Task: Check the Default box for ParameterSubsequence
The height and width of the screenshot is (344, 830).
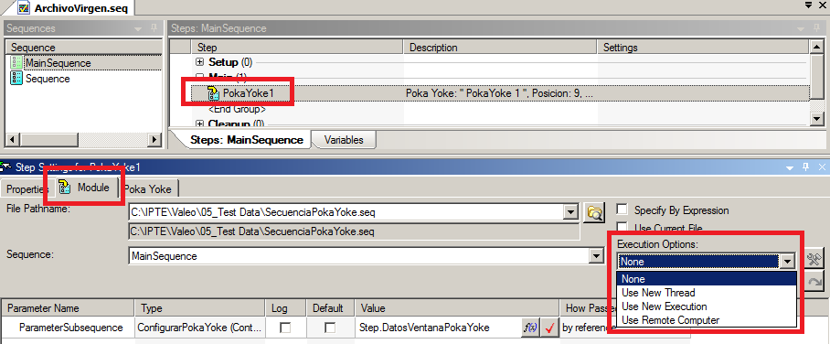Action: coord(330,328)
